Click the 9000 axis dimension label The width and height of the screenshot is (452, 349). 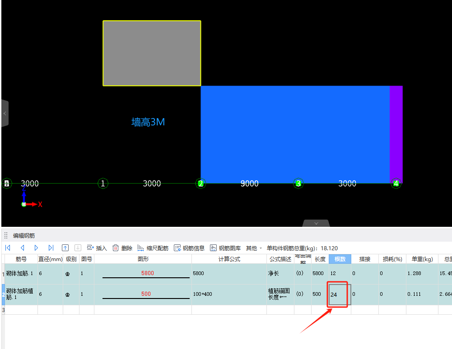(249, 184)
